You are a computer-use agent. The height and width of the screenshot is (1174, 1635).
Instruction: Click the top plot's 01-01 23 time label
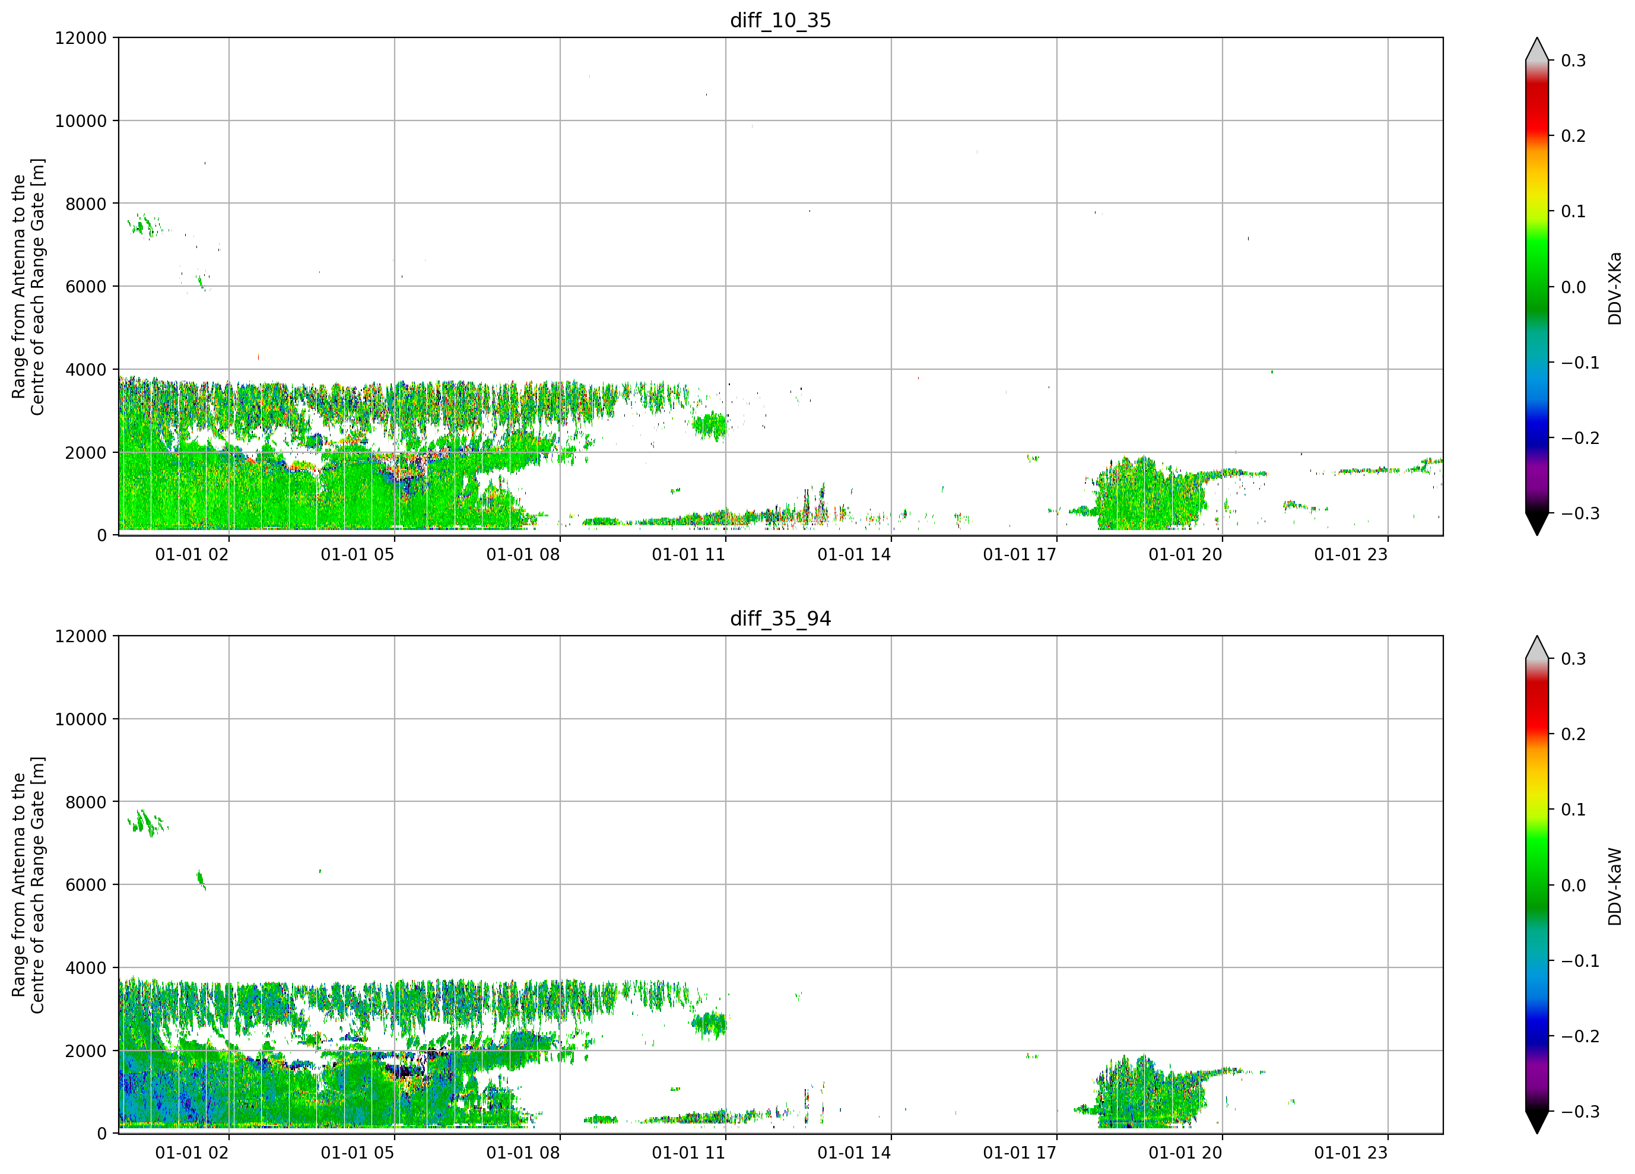(x=1351, y=554)
